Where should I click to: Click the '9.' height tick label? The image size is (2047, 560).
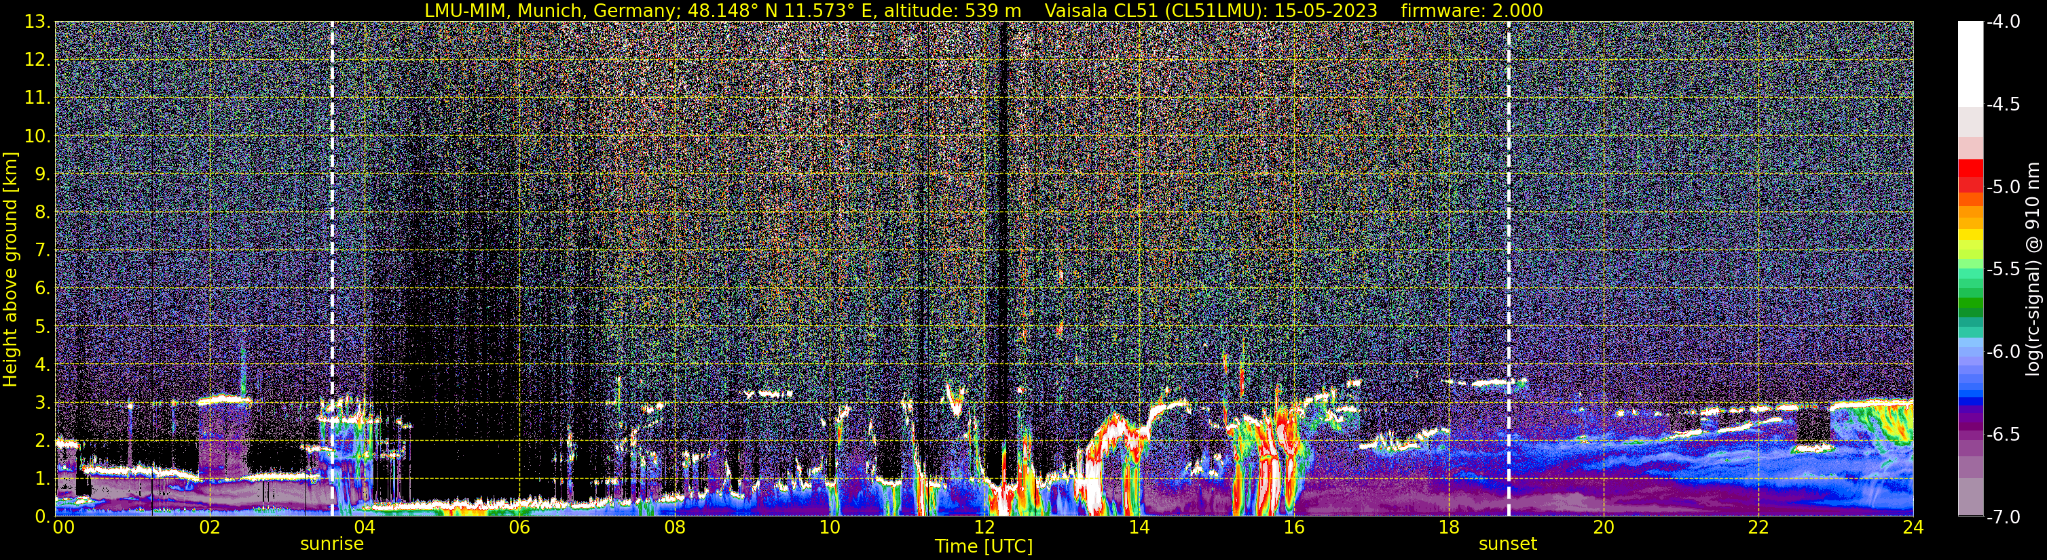point(42,174)
